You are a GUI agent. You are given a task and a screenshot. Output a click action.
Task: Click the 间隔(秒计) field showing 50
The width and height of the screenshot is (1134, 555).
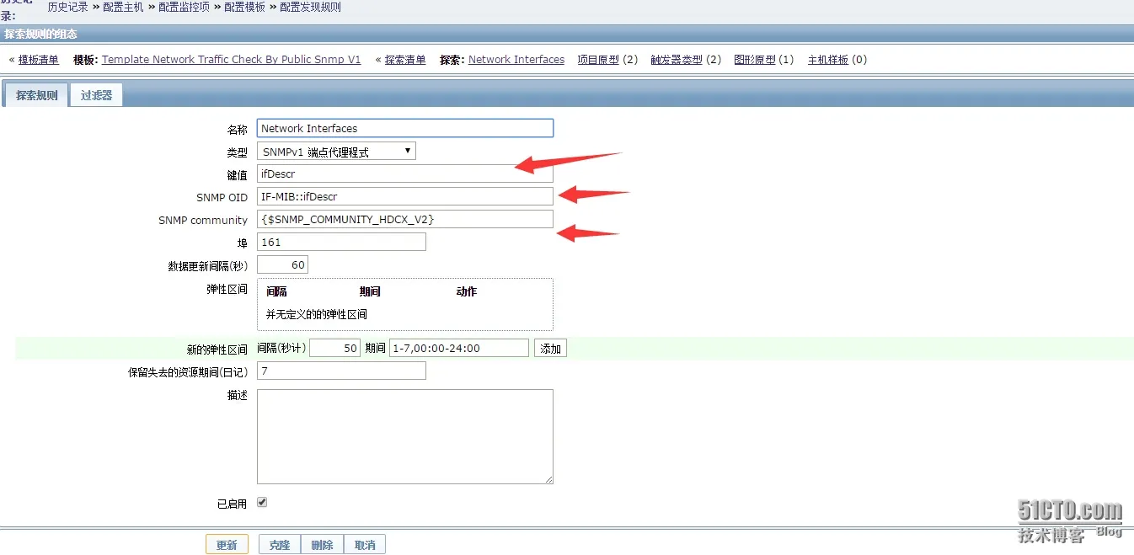coord(335,348)
